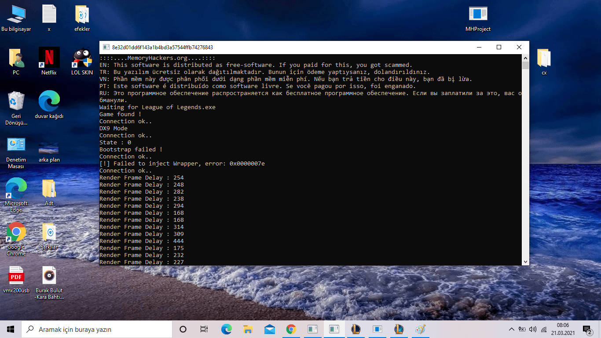Select the Burak Bulut -Kara Bahtı audio file
Viewport: 601px width, 338px height.
(x=49, y=283)
